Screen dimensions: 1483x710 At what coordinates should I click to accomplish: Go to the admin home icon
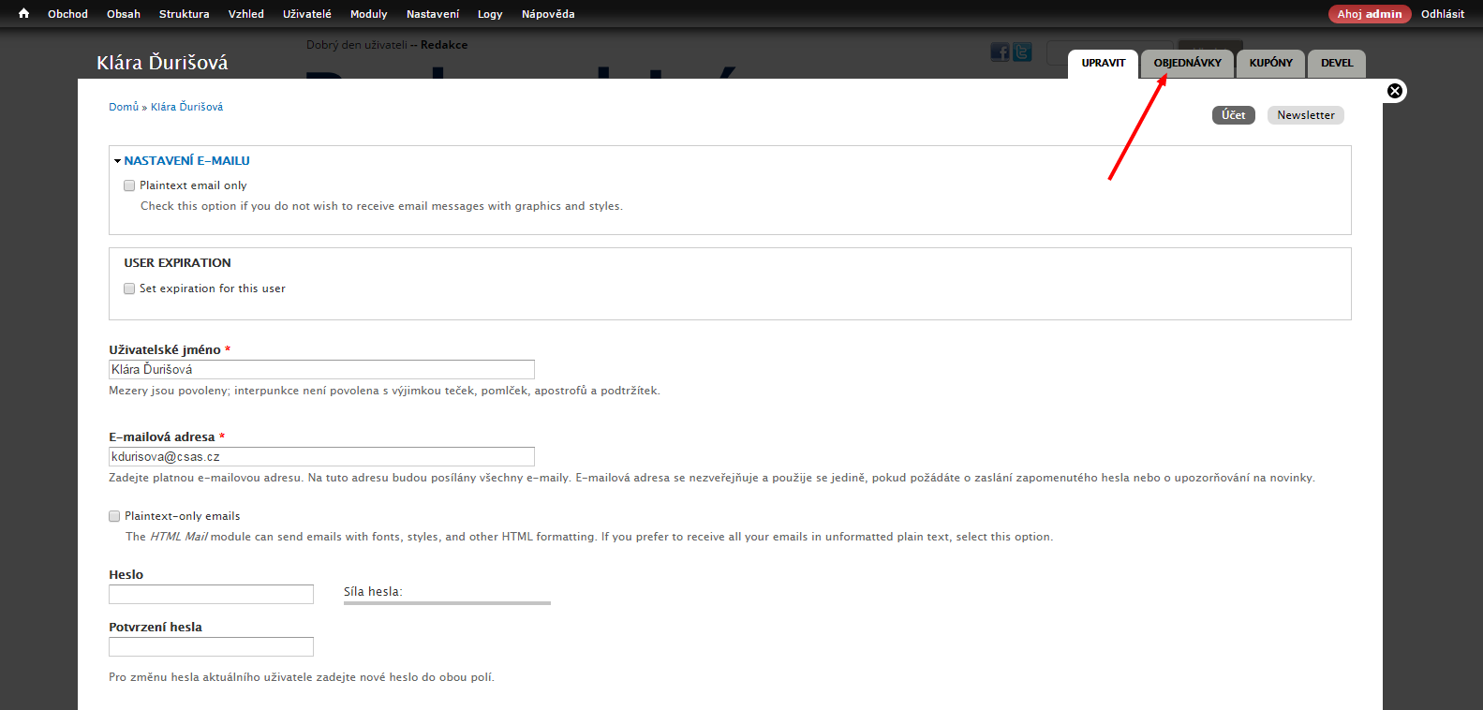24,14
